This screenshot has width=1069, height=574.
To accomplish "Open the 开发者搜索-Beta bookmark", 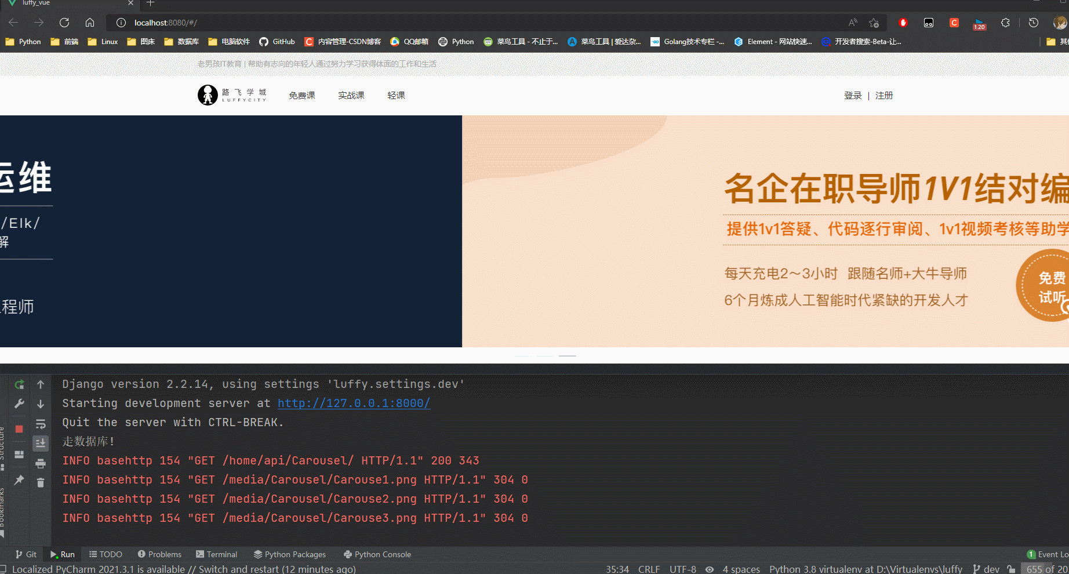I will coord(861,42).
